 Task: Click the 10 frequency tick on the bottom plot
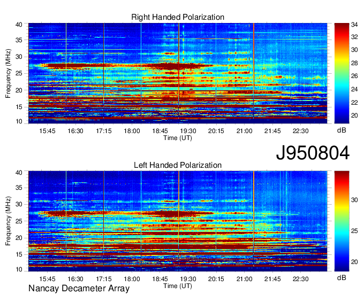coord(19,269)
